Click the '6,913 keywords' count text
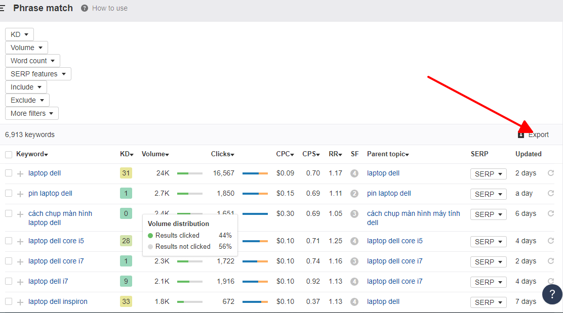Viewport: 563px width, 313px height. pyautogui.click(x=30, y=135)
